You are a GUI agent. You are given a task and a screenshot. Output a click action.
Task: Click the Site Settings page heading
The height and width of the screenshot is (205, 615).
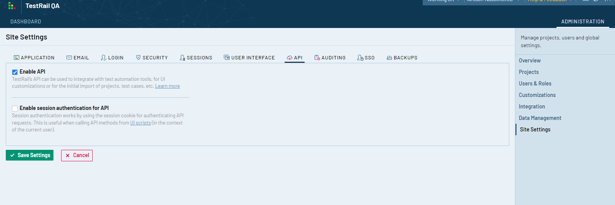tap(27, 37)
